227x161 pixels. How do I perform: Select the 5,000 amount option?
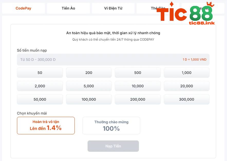[x=89, y=86]
